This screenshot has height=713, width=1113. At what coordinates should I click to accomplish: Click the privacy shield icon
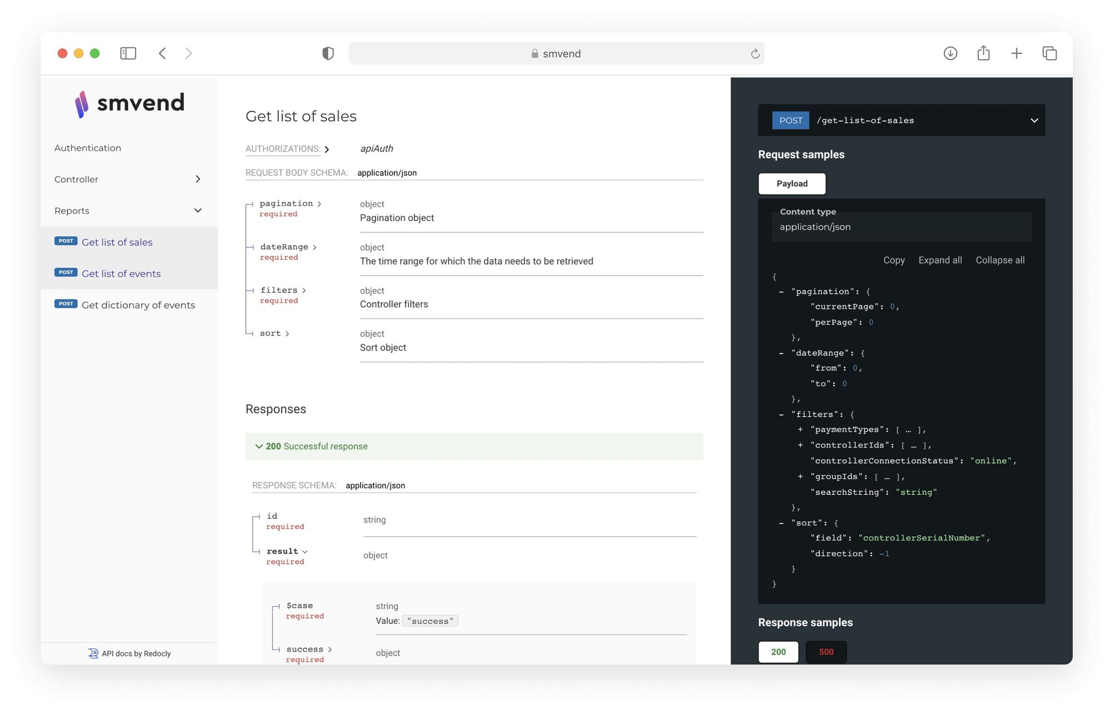[x=328, y=53]
